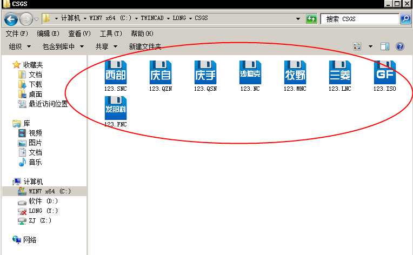Viewport: 413px width, 255px height.
Task: Open 文档 under 库
Action: point(30,153)
